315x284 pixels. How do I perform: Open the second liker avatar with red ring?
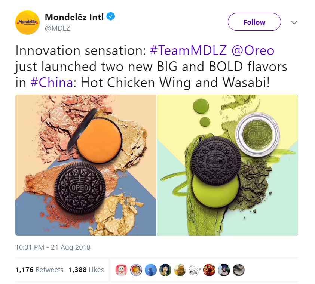coord(136,270)
